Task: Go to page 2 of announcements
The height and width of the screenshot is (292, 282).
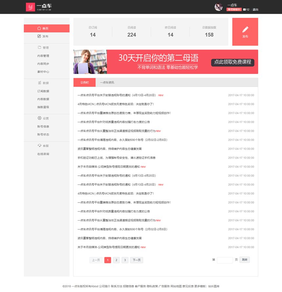Action: (x=116, y=260)
